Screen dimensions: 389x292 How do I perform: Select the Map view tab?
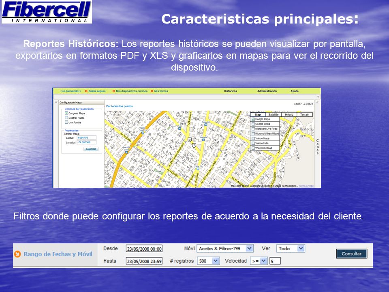pos(258,114)
